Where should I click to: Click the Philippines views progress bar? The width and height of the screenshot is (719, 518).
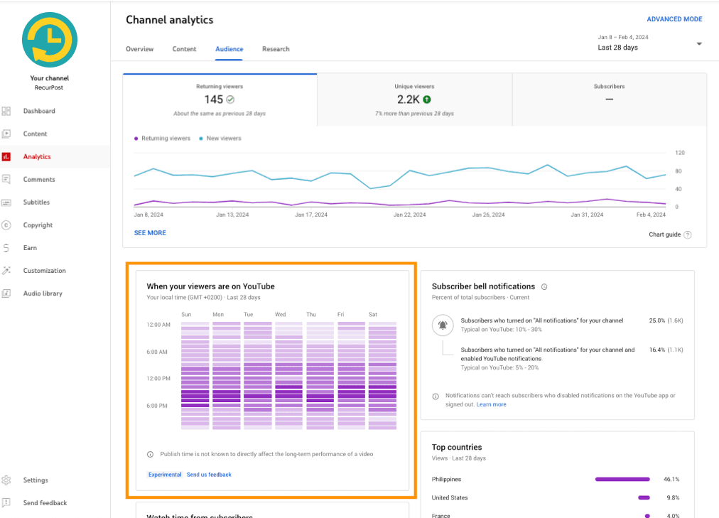point(622,479)
